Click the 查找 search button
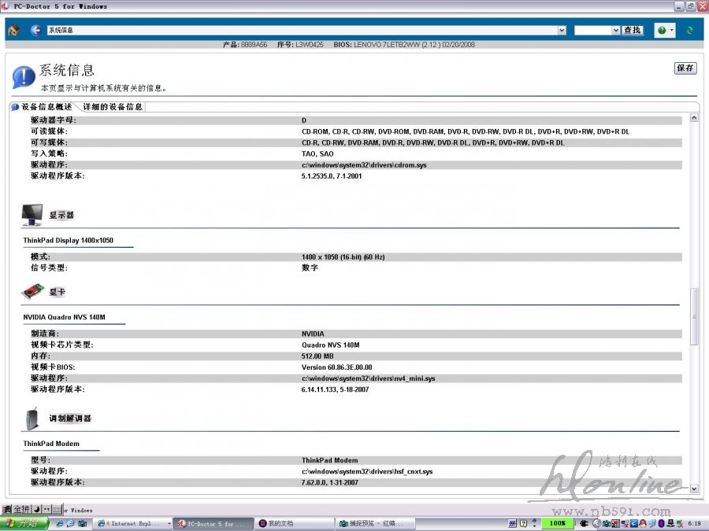The width and height of the screenshot is (709, 531). click(632, 30)
